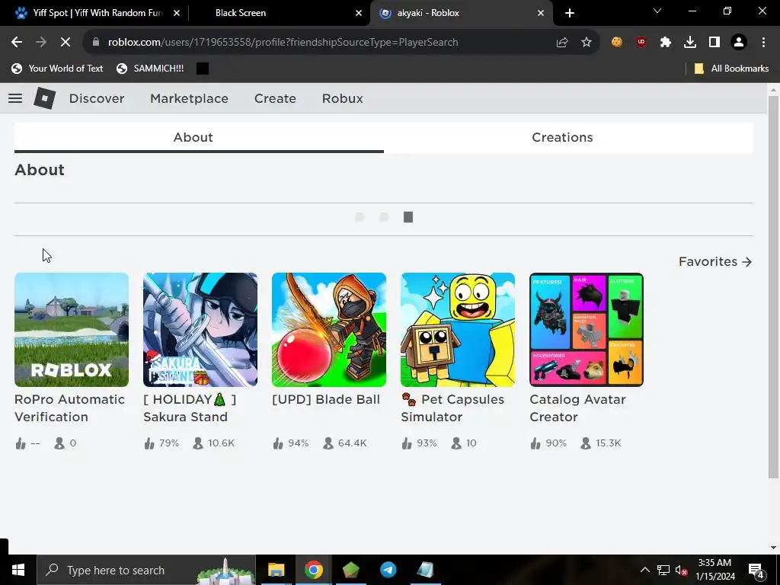This screenshot has width=780, height=585.
Task: Click the Blade Ball game thumbnail
Action: (x=329, y=330)
